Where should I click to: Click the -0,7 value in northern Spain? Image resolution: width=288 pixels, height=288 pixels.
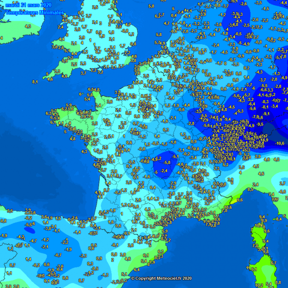58,255
